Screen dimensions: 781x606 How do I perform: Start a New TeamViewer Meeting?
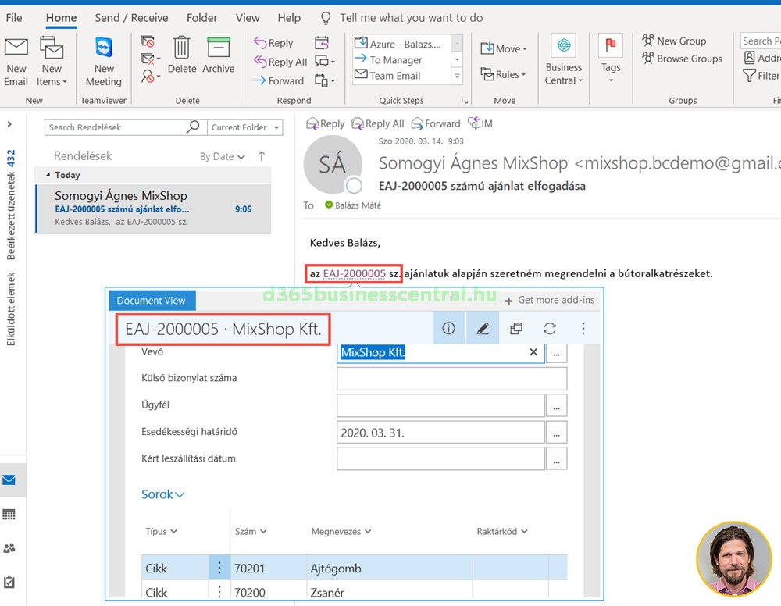[104, 62]
